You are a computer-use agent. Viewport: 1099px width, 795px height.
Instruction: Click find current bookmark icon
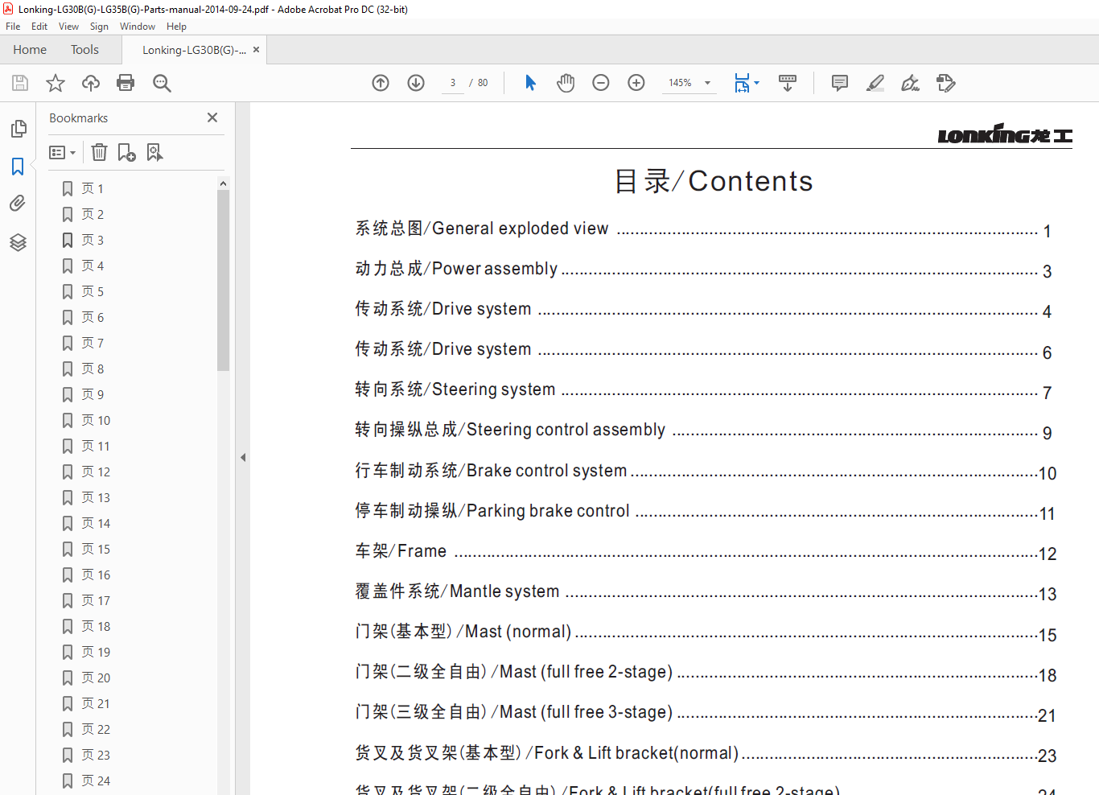154,152
